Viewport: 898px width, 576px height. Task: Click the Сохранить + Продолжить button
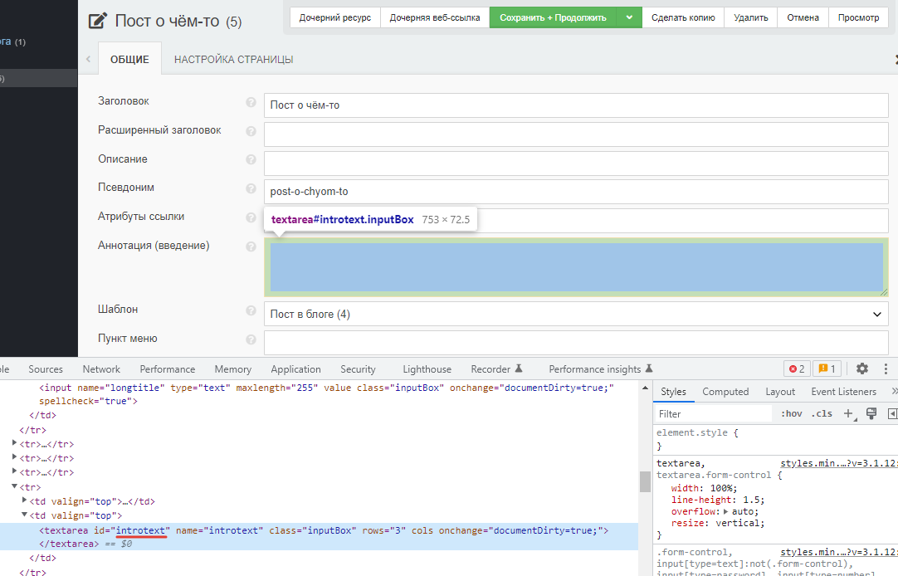(553, 17)
